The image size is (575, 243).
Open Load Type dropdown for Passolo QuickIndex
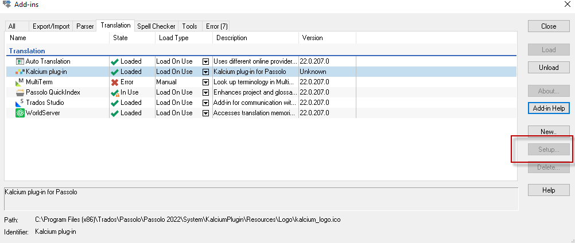pyautogui.click(x=205, y=92)
